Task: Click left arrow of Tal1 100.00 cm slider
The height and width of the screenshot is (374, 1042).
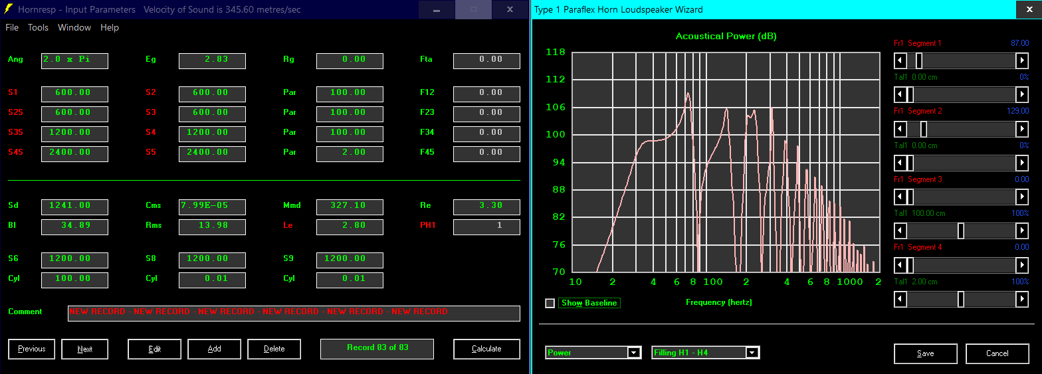Action: [x=900, y=231]
